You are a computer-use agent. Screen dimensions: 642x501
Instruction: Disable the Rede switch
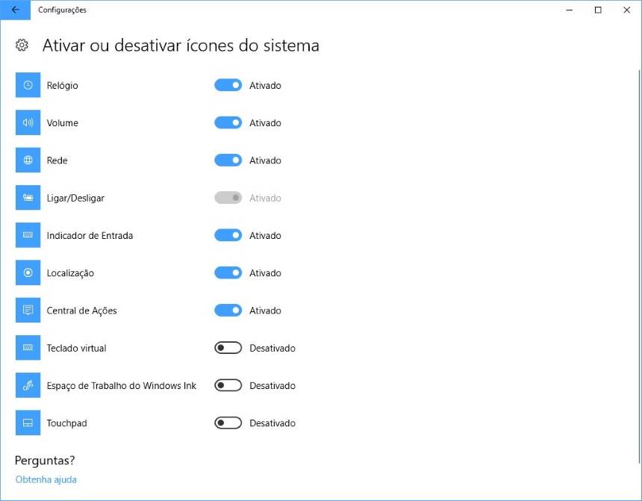click(228, 160)
